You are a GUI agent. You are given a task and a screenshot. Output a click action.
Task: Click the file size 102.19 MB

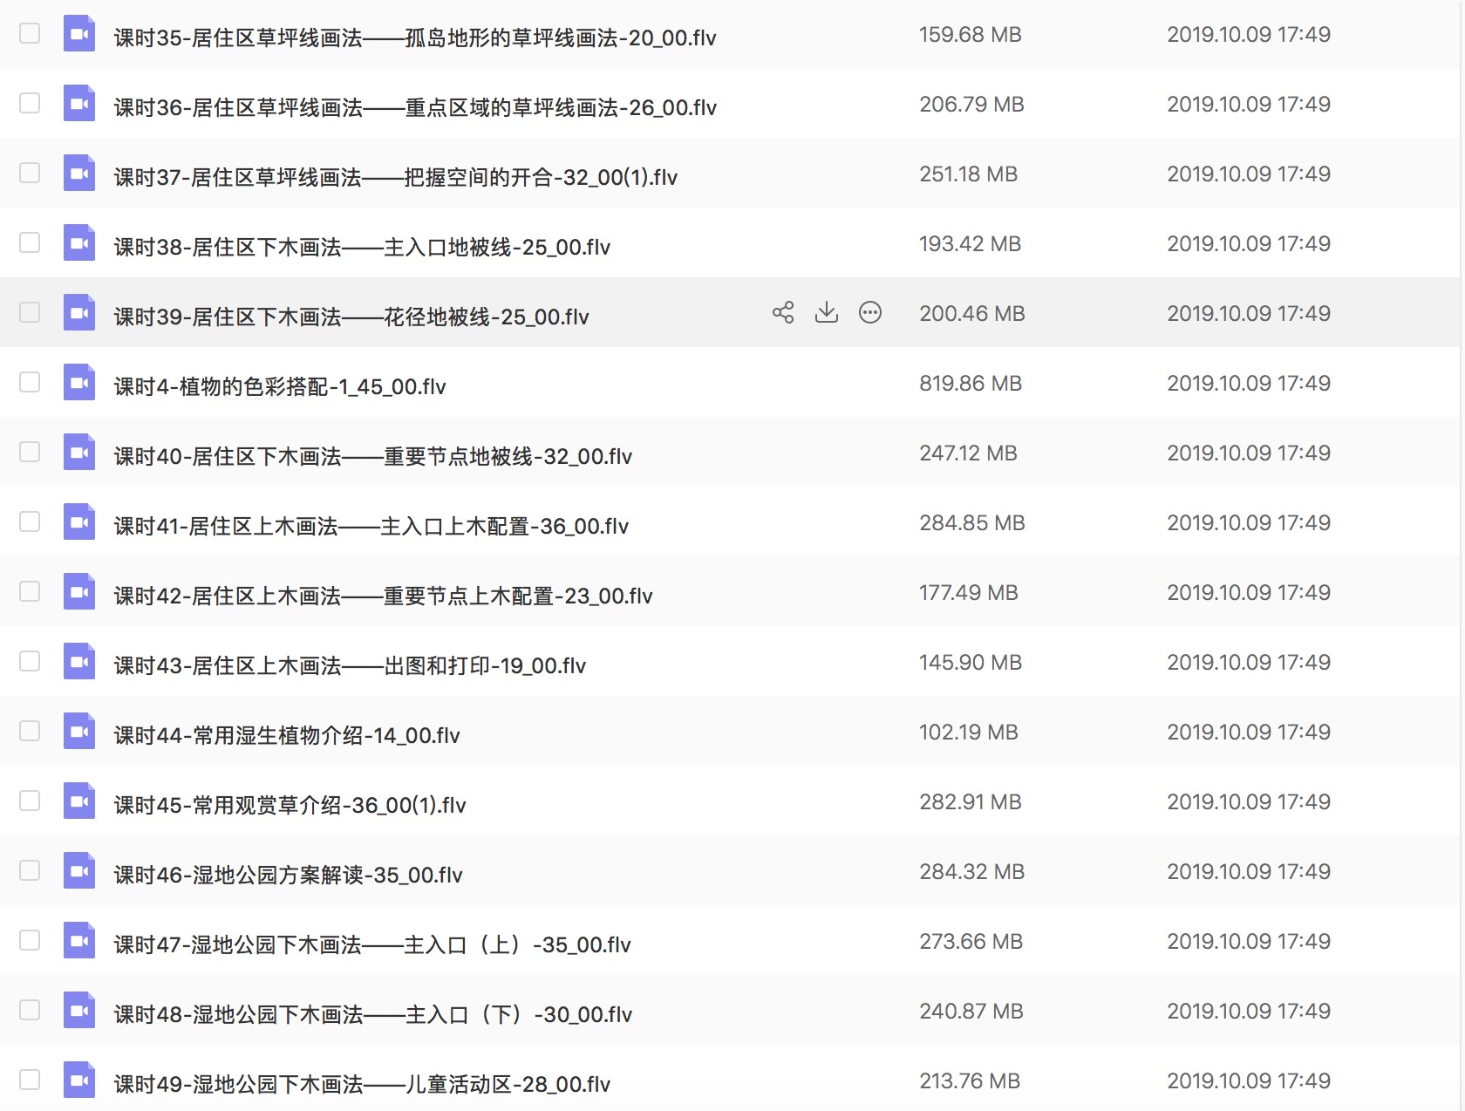click(x=969, y=732)
